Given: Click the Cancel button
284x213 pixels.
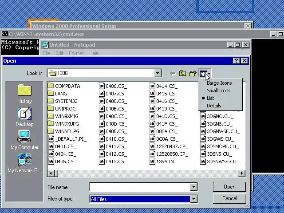Looking at the screenshot, I should click(x=229, y=198).
